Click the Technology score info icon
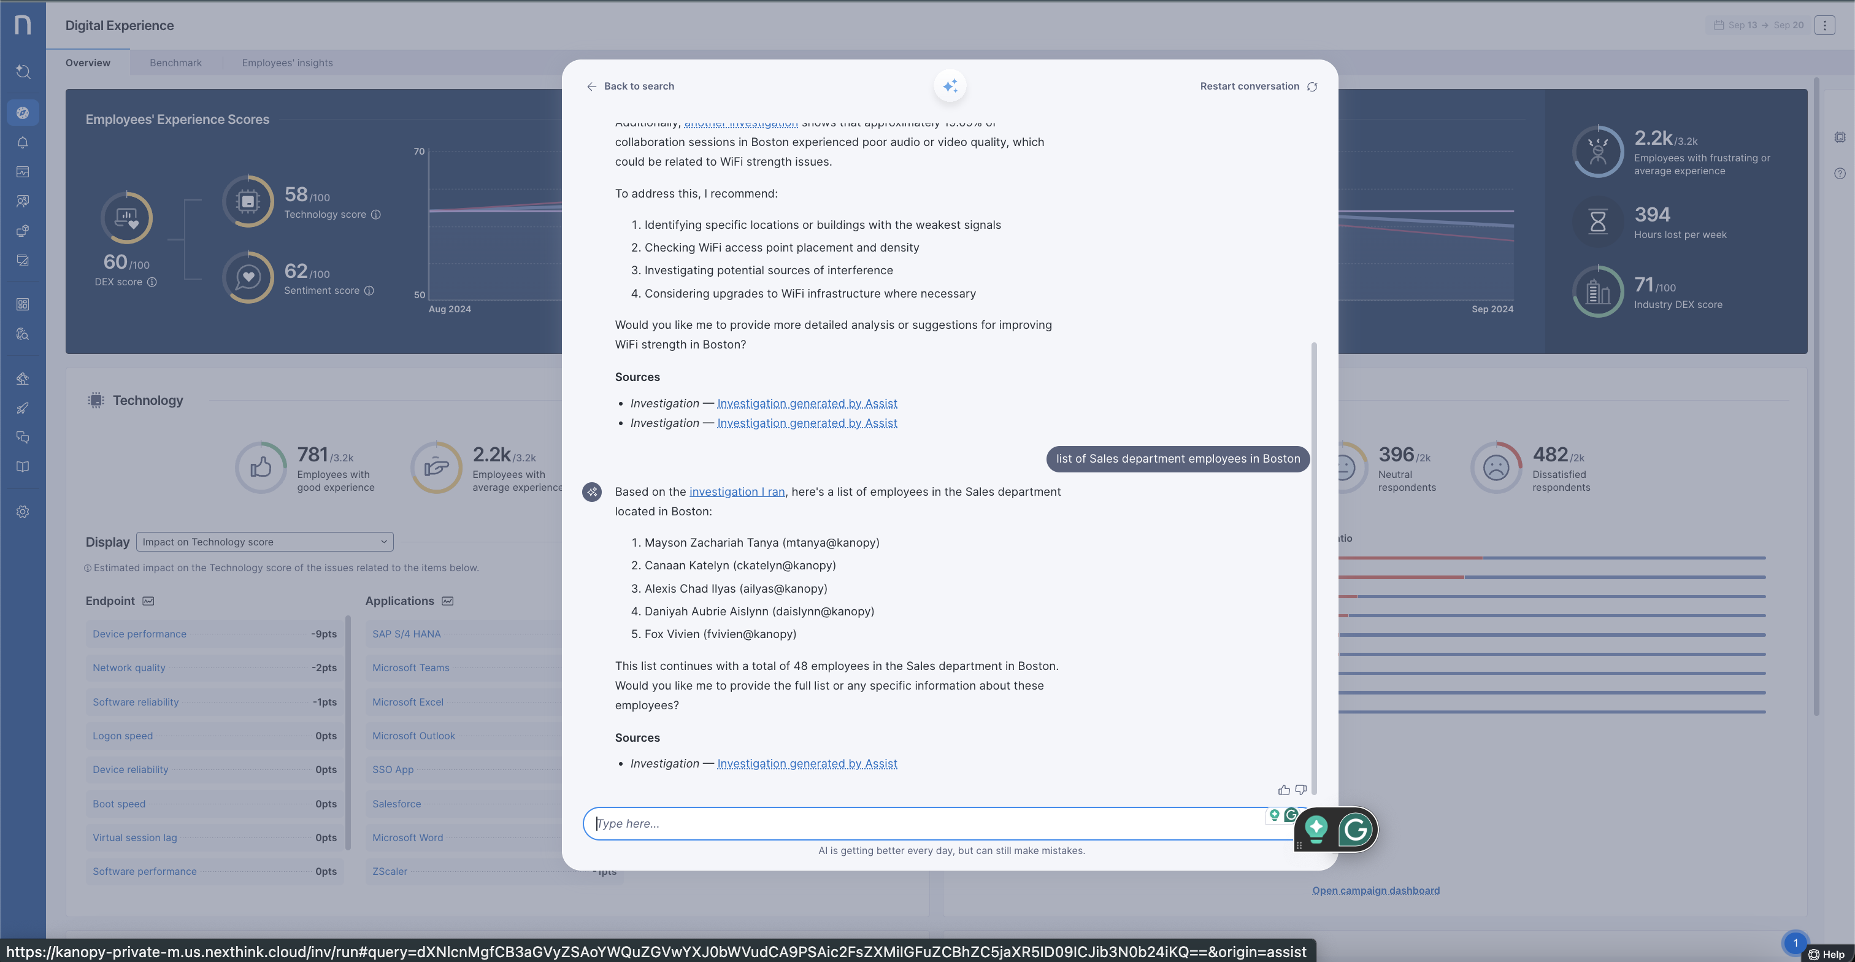The height and width of the screenshot is (962, 1855). [x=376, y=215]
